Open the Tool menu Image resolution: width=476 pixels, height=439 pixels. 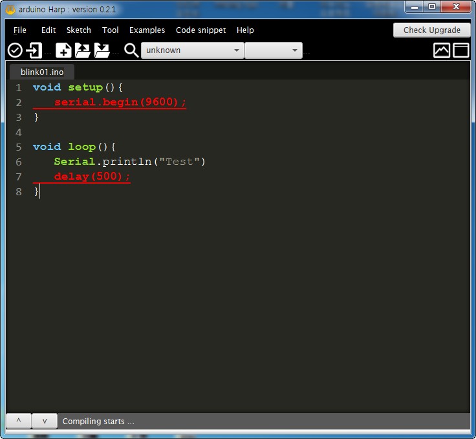pos(110,30)
